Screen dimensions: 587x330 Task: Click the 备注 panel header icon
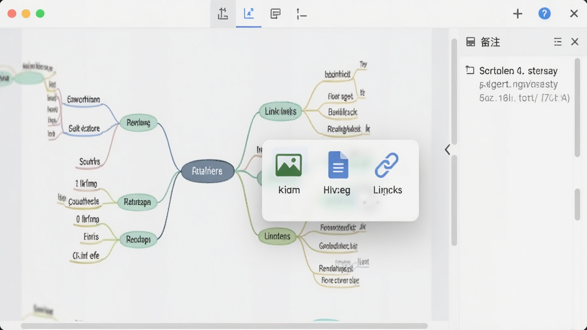tap(471, 42)
